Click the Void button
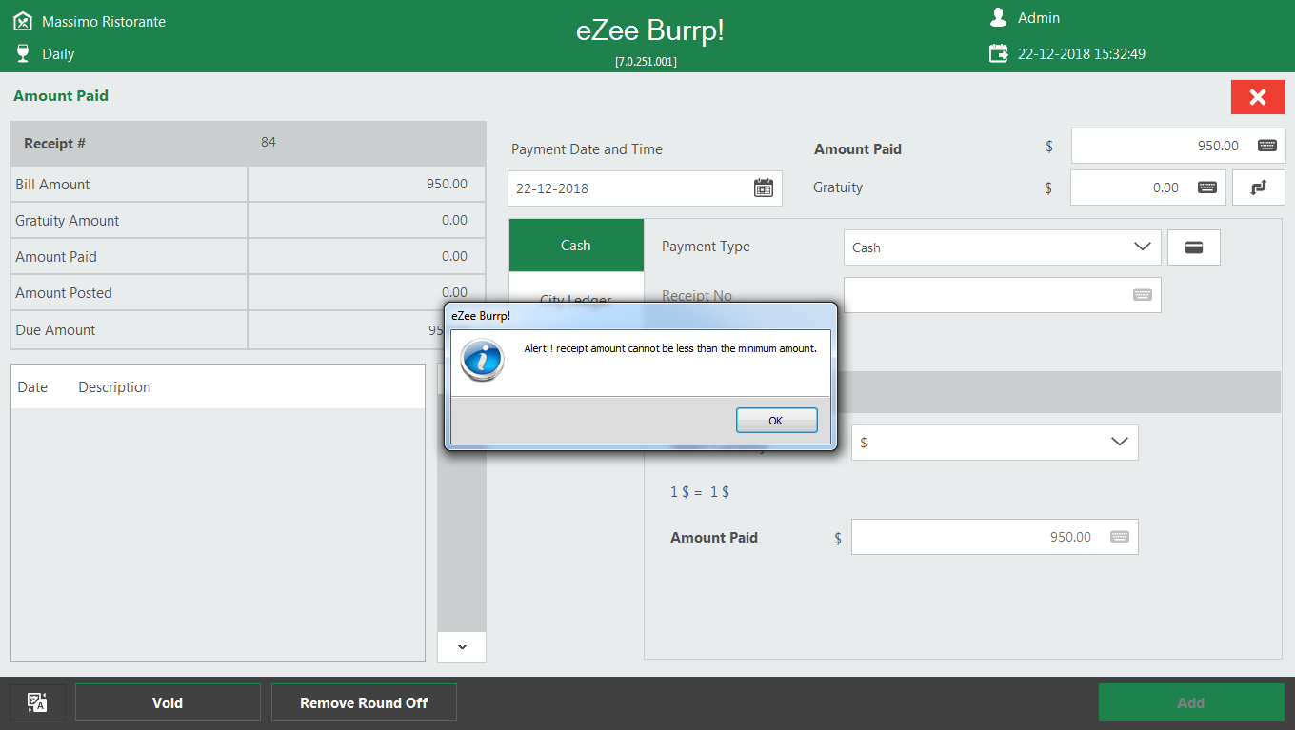 coord(168,702)
